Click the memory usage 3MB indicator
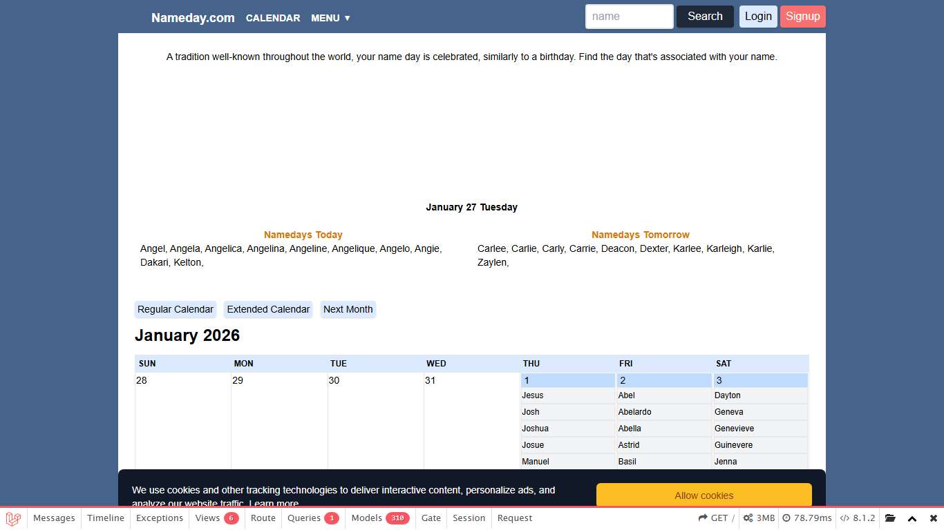The width and height of the screenshot is (944, 530). (x=759, y=518)
